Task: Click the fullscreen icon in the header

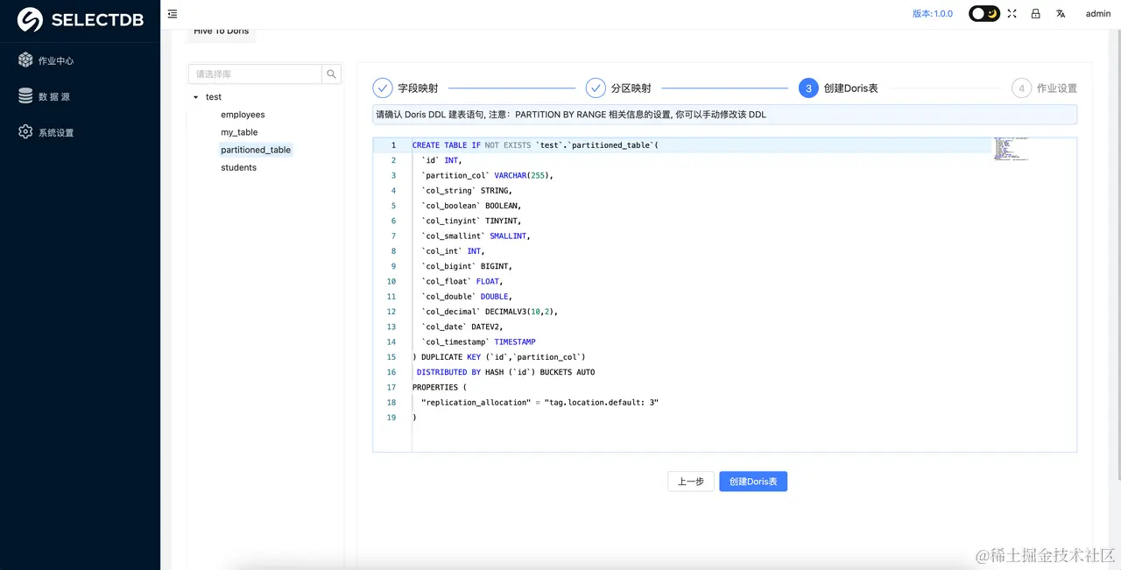Action: pos(1012,14)
